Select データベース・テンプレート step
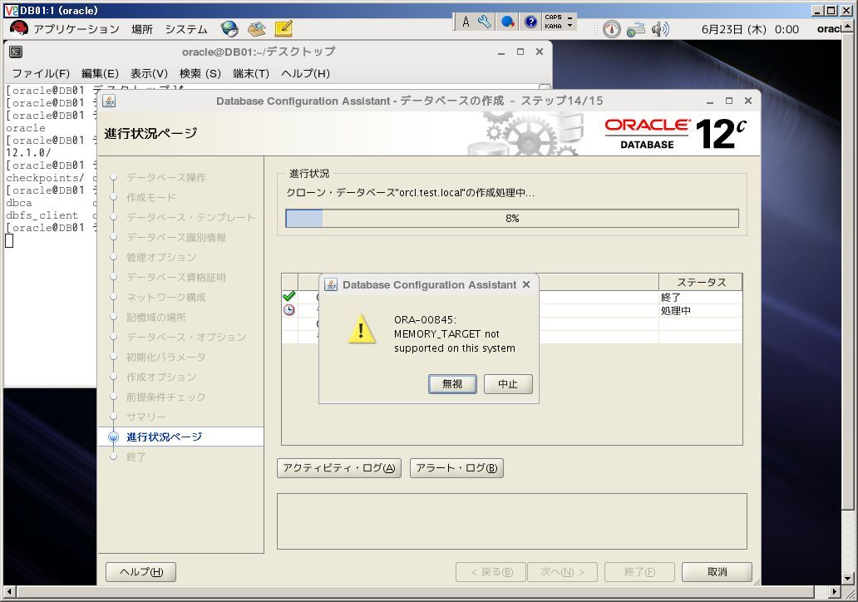This screenshot has width=858, height=602. pos(191,217)
